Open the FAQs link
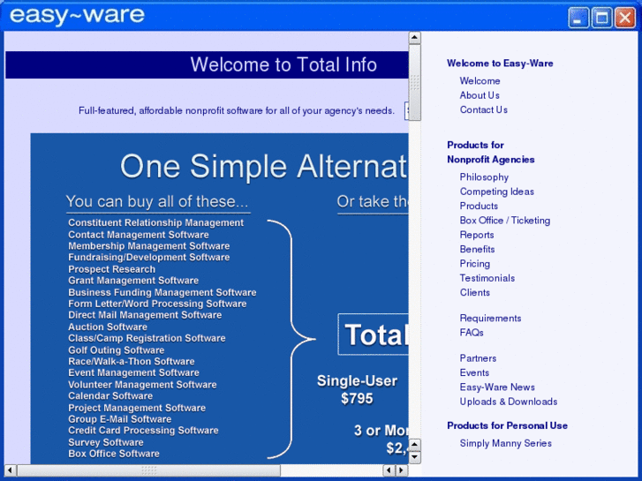Image resolution: width=642 pixels, height=481 pixels. (472, 333)
